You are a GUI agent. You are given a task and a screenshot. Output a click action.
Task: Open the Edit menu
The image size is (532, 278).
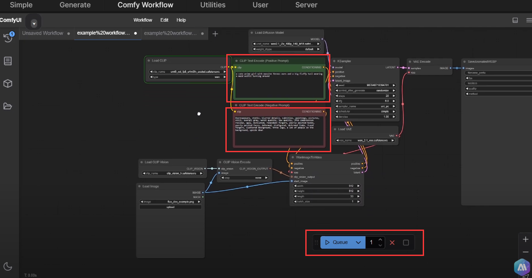tap(165, 20)
